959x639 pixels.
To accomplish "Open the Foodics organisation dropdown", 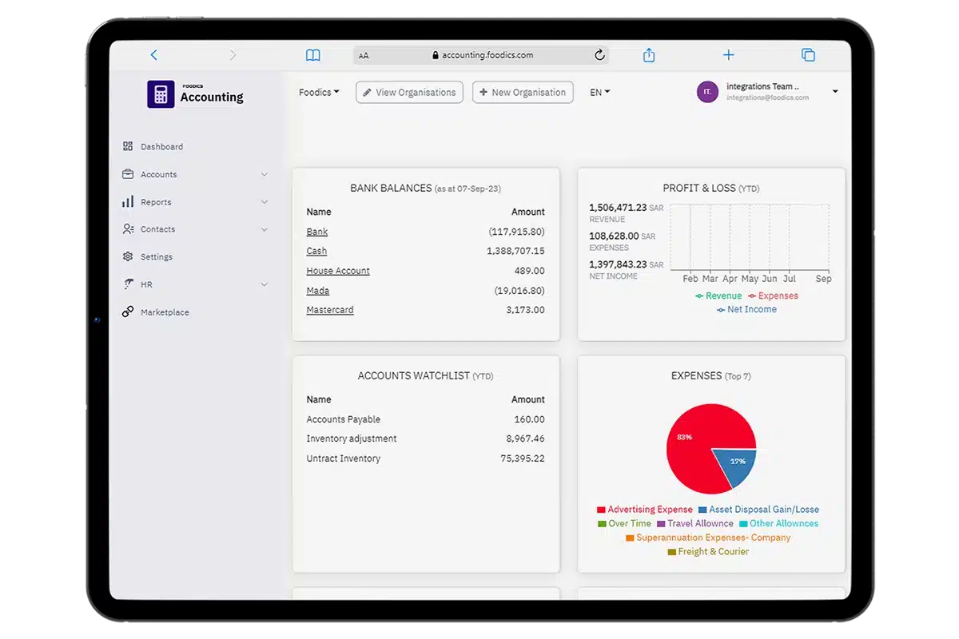I will tap(319, 92).
